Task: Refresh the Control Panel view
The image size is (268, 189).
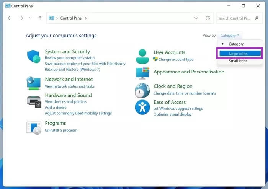Action: 208,18
